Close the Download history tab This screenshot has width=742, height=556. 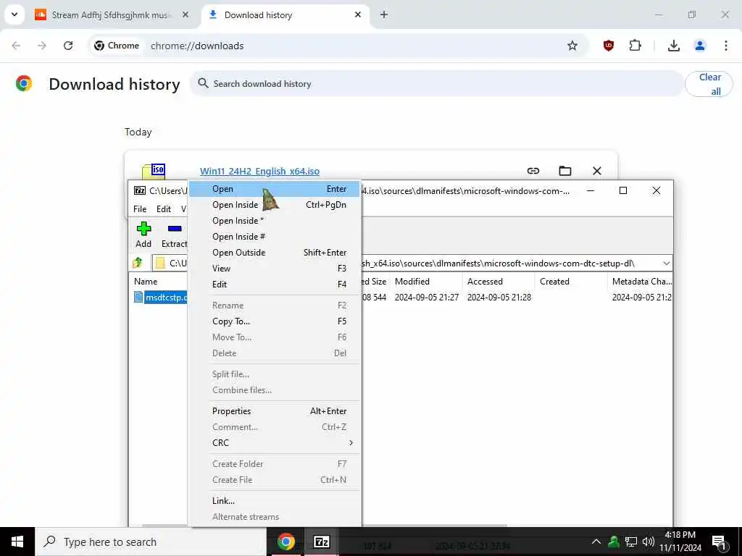358,14
